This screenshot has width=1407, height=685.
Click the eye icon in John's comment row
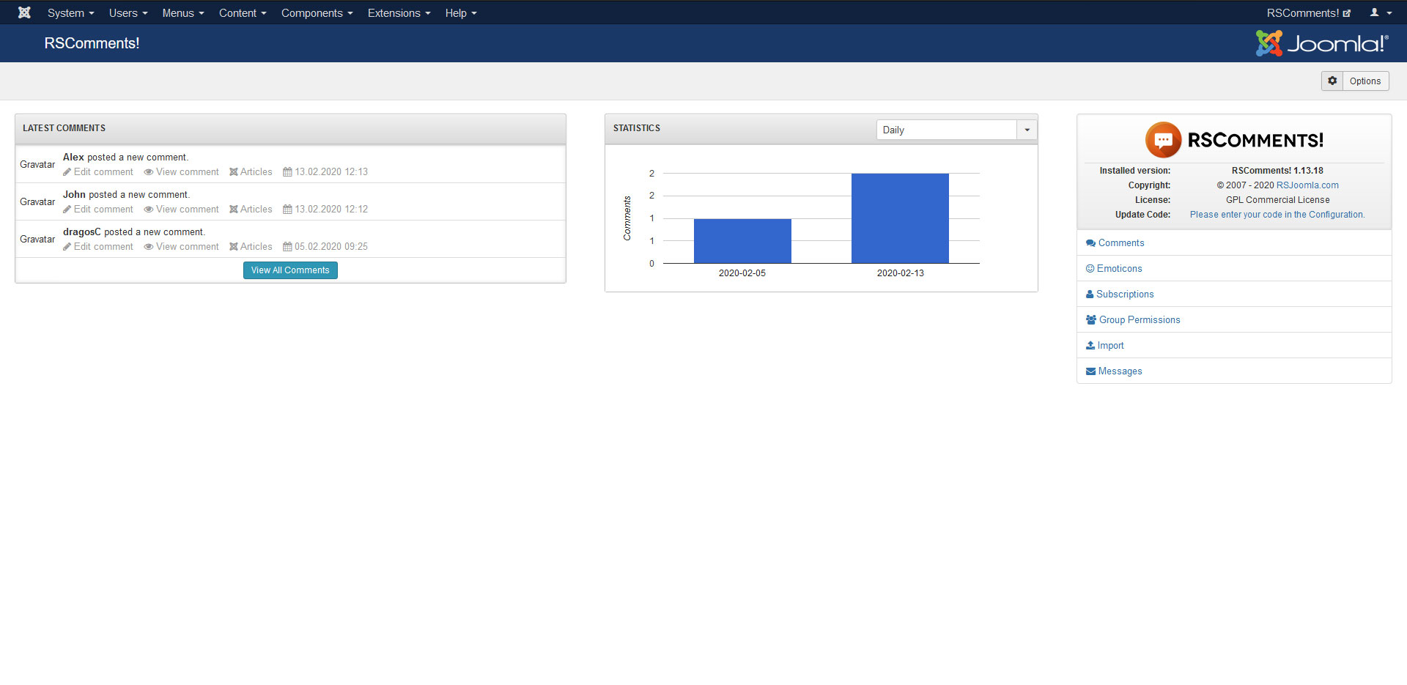[149, 210]
